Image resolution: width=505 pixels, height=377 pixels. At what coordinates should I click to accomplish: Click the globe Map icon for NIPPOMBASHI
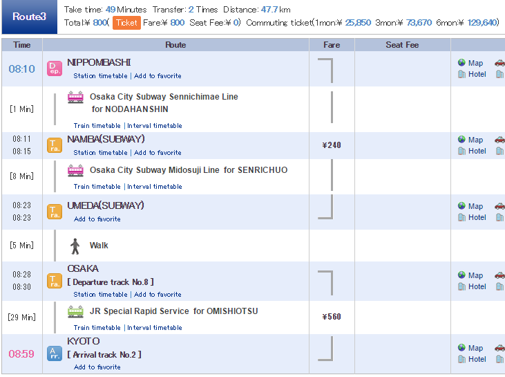[x=461, y=62]
